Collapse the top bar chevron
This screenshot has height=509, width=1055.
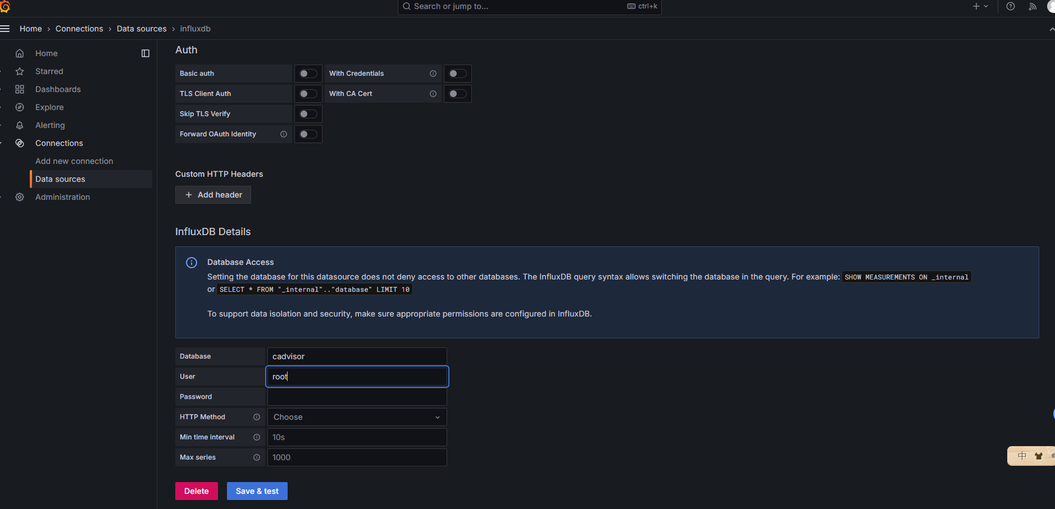1052,29
